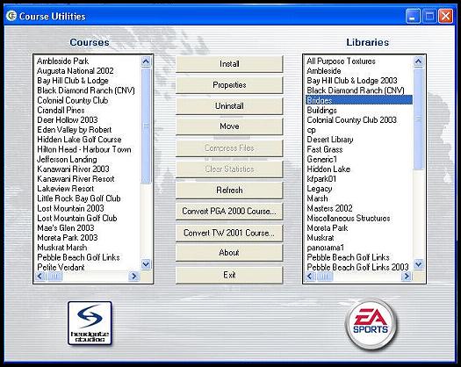
Task: Select Miscellaneous Structures library
Action: 349,219
